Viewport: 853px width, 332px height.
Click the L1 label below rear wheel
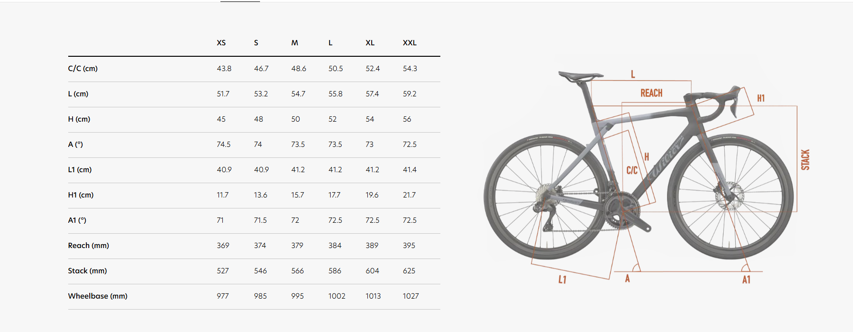click(562, 280)
